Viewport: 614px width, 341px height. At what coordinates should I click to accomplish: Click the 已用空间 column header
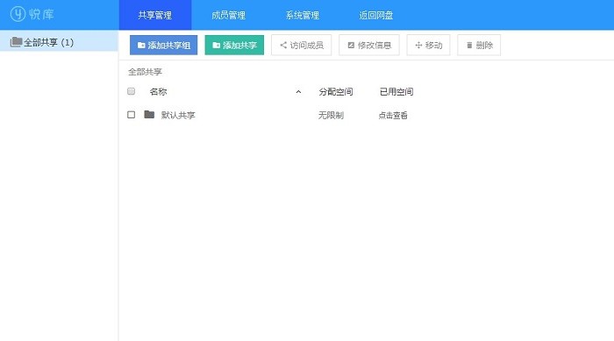tap(396, 92)
